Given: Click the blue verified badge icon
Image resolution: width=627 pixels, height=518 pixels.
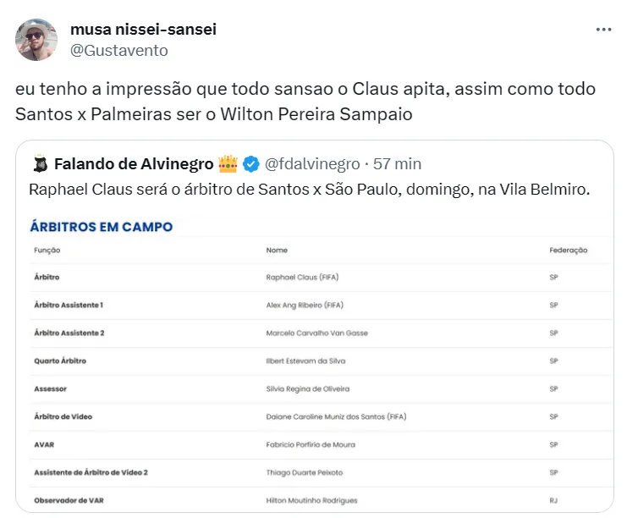Looking at the screenshot, I should 251,163.
